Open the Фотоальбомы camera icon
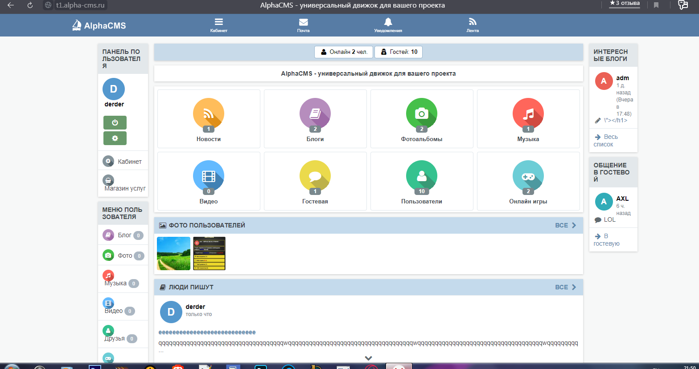Screen dimensions: 699x369 click(x=421, y=114)
